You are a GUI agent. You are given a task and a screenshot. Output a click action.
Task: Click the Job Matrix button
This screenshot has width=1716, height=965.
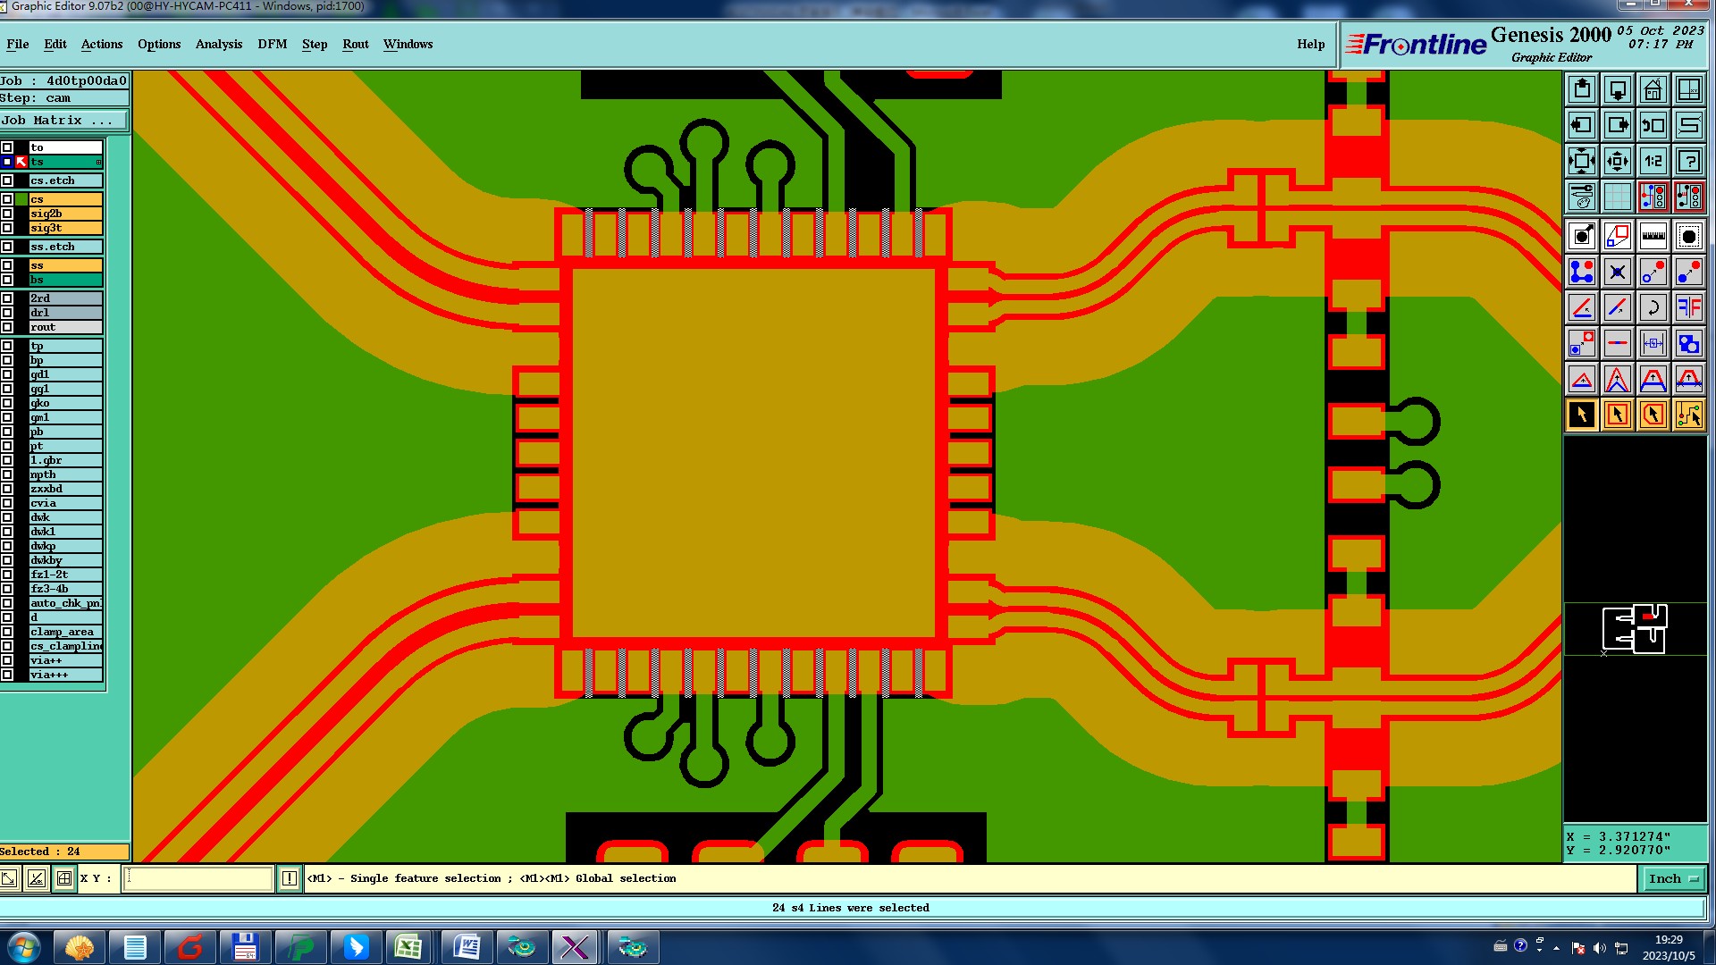click(x=63, y=120)
